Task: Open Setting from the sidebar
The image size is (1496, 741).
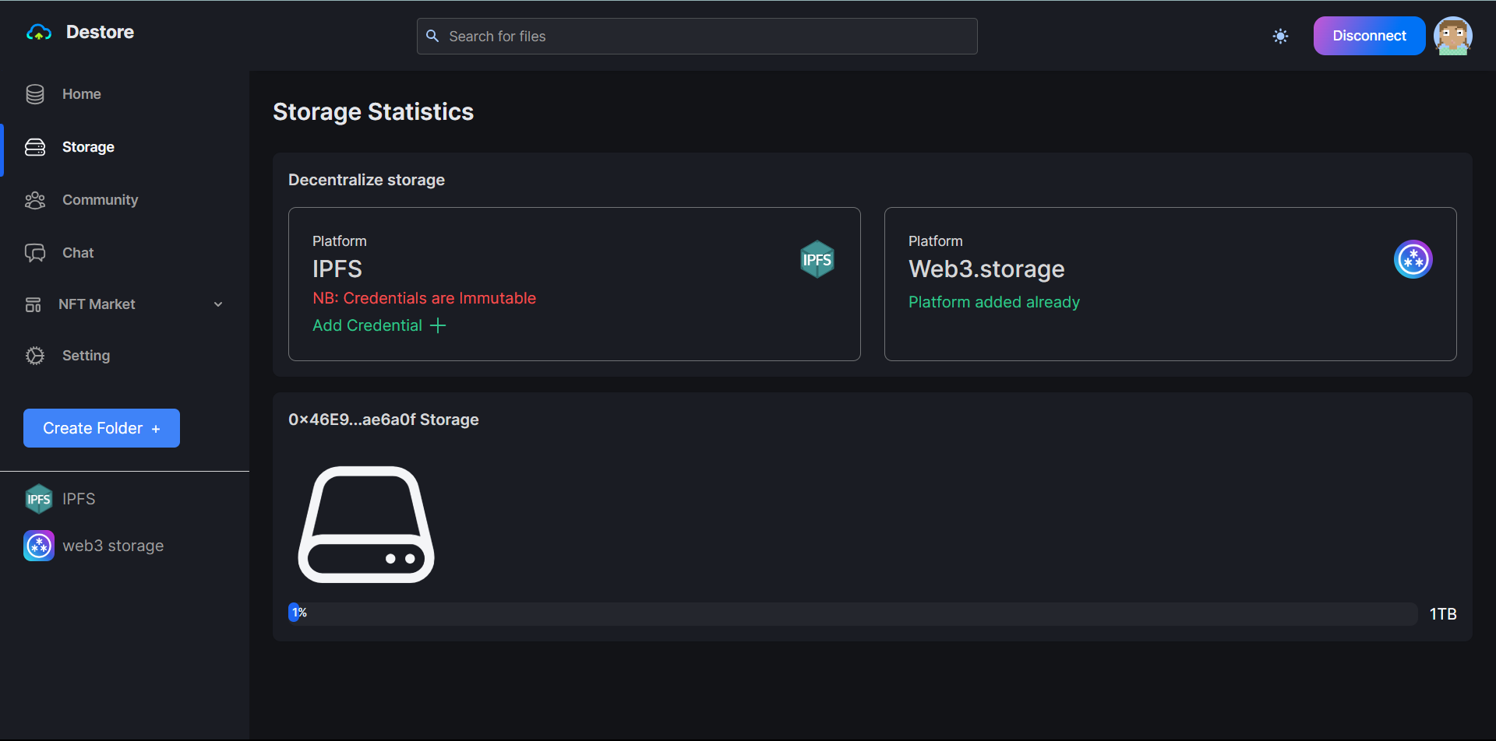Action: [86, 356]
